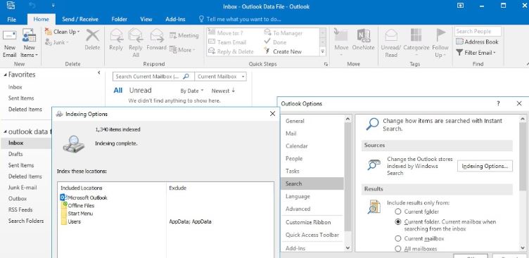Viewport: 529px width, 258px height.
Task: Switch to the View tab
Action: [146, 19]
